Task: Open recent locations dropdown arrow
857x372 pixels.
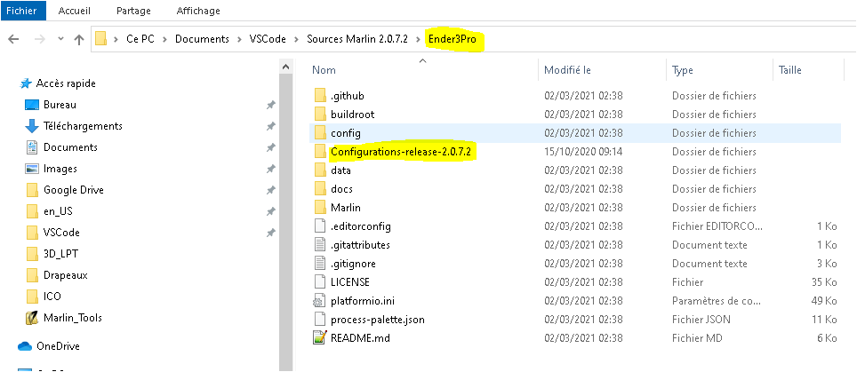Action: coord(60,39)
